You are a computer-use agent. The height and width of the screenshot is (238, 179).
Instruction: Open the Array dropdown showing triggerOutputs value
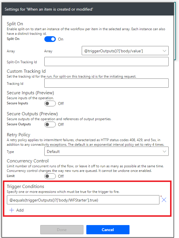pos(121,51)
